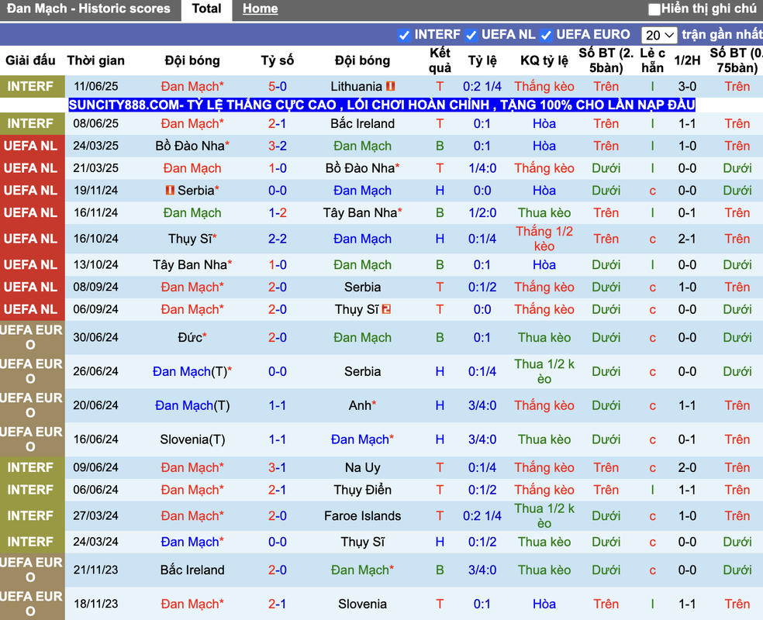Click the 'Hòa' odds result on 18/11/23

tap(544, 604)
